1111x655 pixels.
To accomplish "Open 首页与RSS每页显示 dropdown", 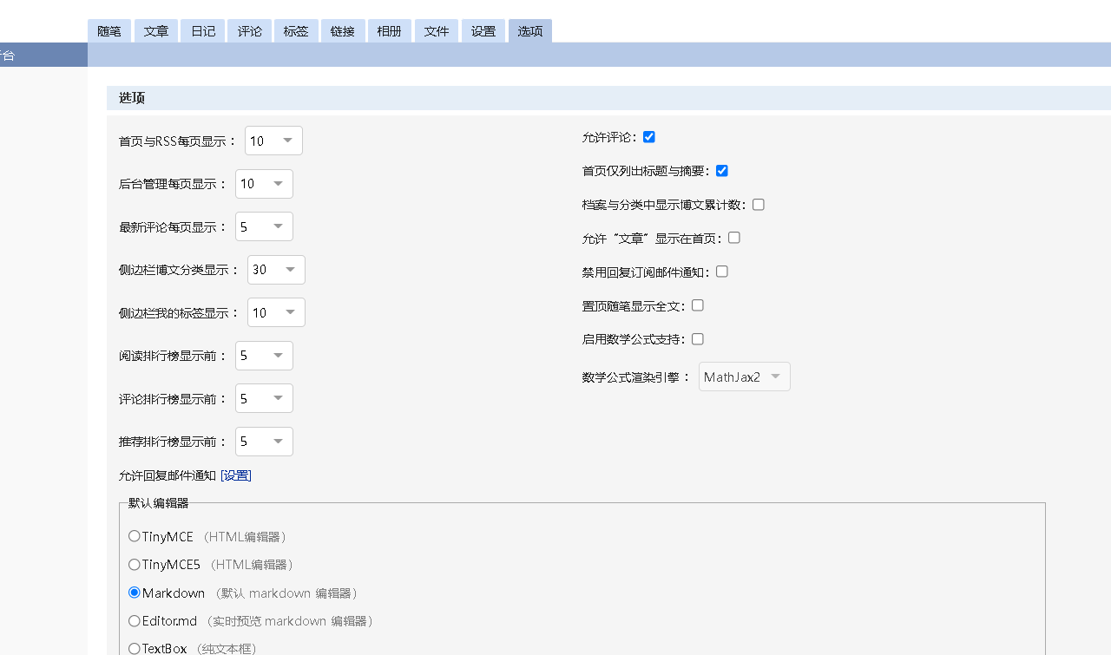I will [273, 141].
